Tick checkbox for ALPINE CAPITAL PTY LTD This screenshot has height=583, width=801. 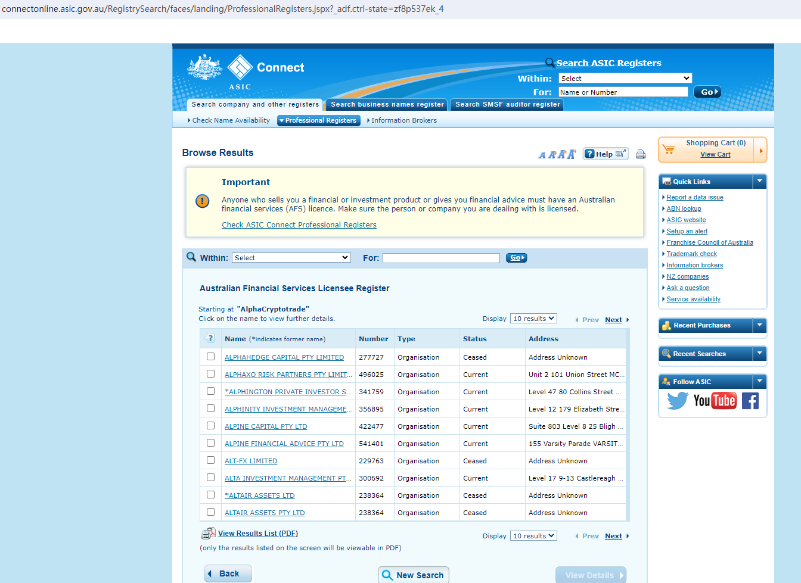(x=210, y=426)
